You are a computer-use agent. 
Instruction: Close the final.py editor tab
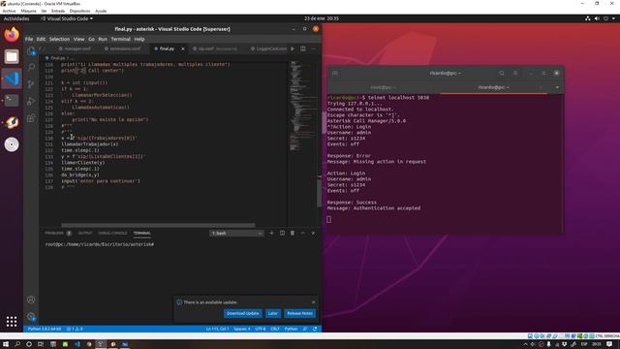pos(183,48)
